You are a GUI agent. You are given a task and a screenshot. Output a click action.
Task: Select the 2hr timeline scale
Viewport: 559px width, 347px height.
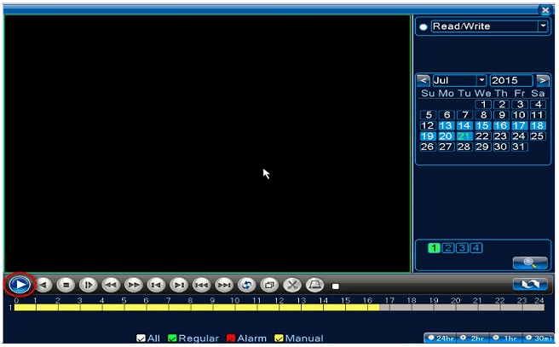[x=472, y=338]
